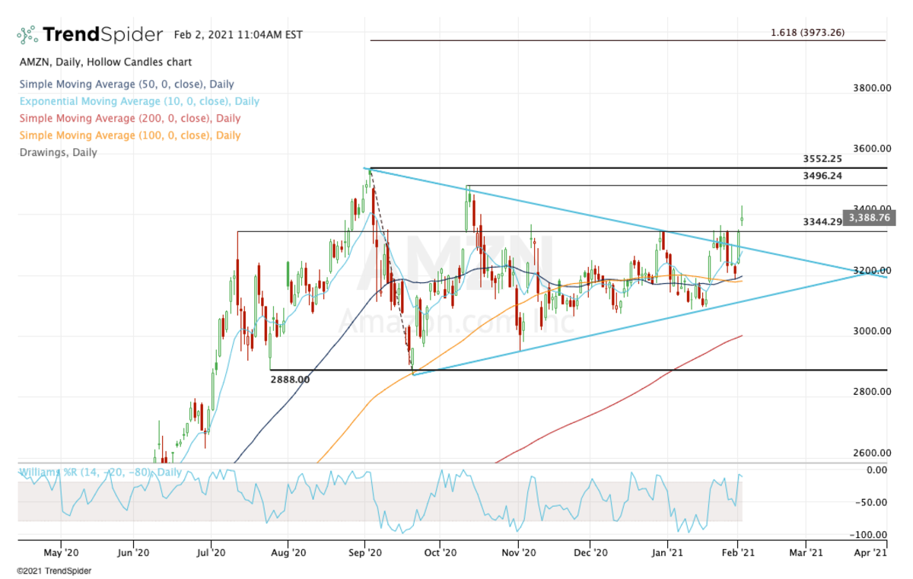Viewport: 913px width, 579px height.
Task: Click the 3344.29 level label
Action: click(x=822, y=221)
